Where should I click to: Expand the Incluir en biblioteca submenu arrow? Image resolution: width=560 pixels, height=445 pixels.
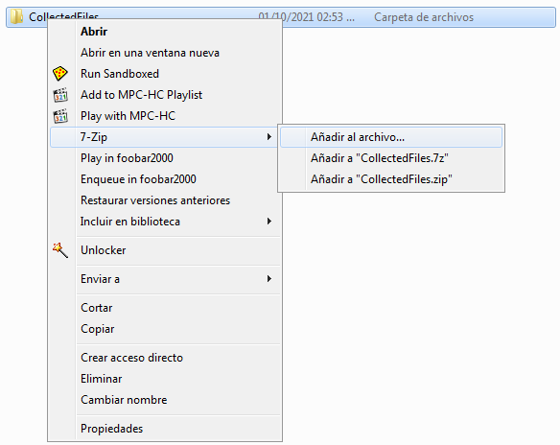[269, 222]
